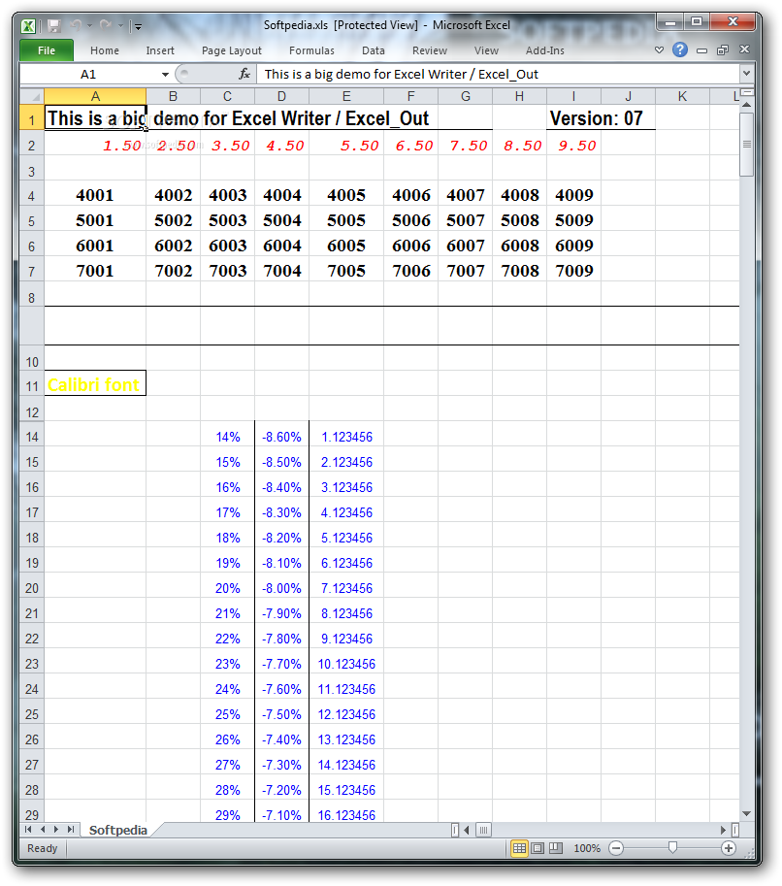Click the Excel application icon in title bar
The width and height of the screenshot is (782, 886).
point(28,25)
